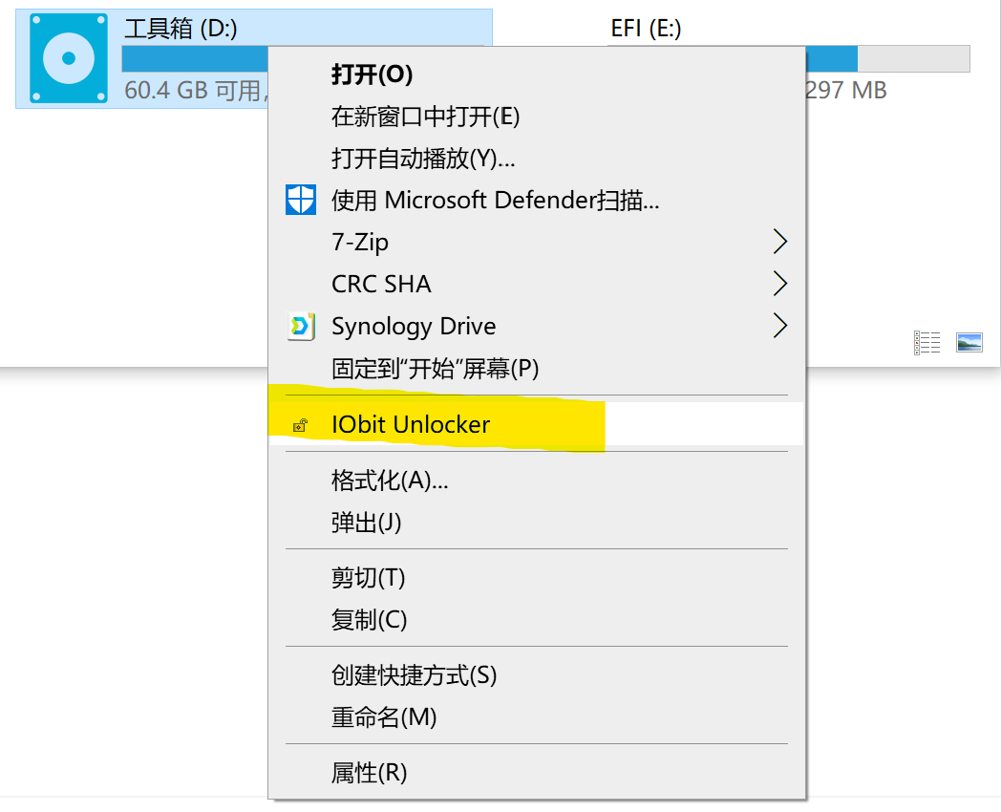Expand the 7-Zip submenu arrow
1001x812 pixels.
[x=779, y=242]
